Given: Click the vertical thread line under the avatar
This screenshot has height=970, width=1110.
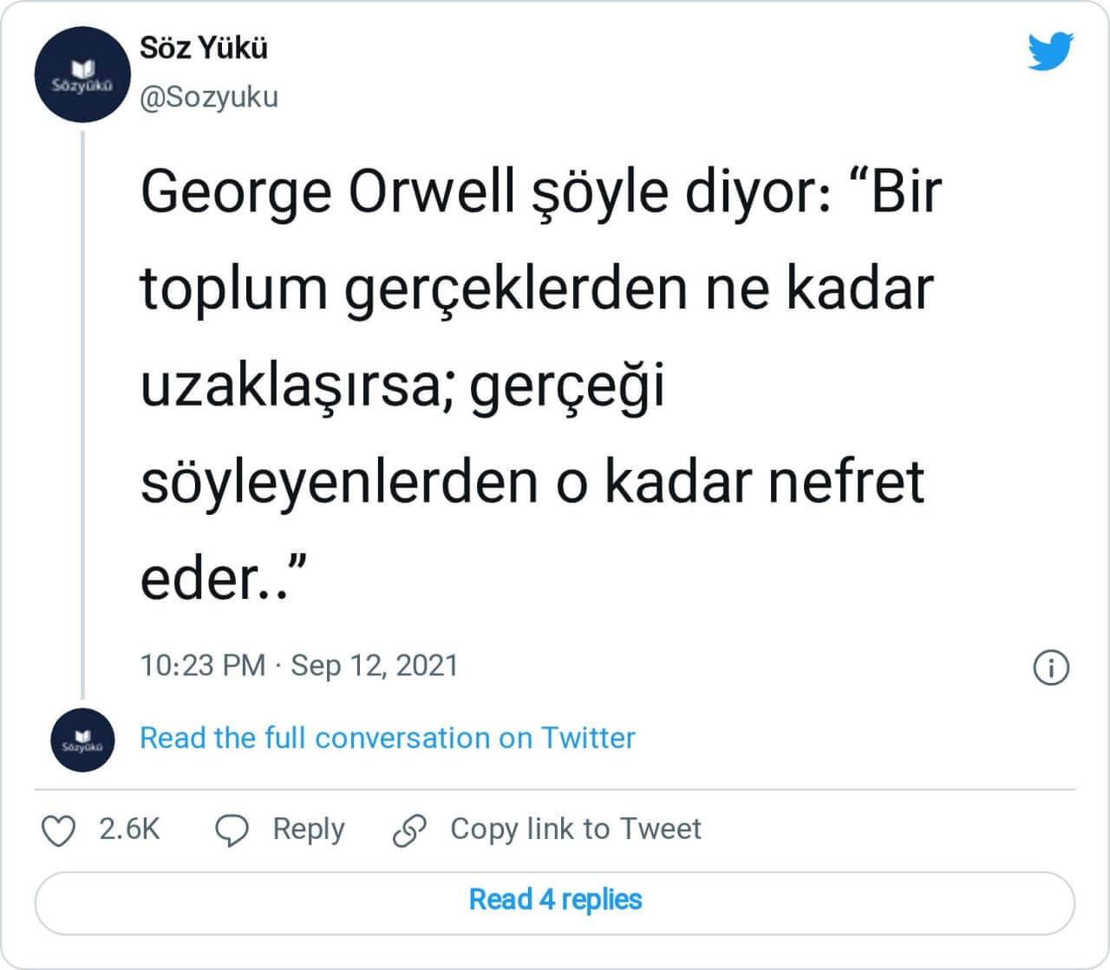Looking at the screenshot, I should (82, 416).
